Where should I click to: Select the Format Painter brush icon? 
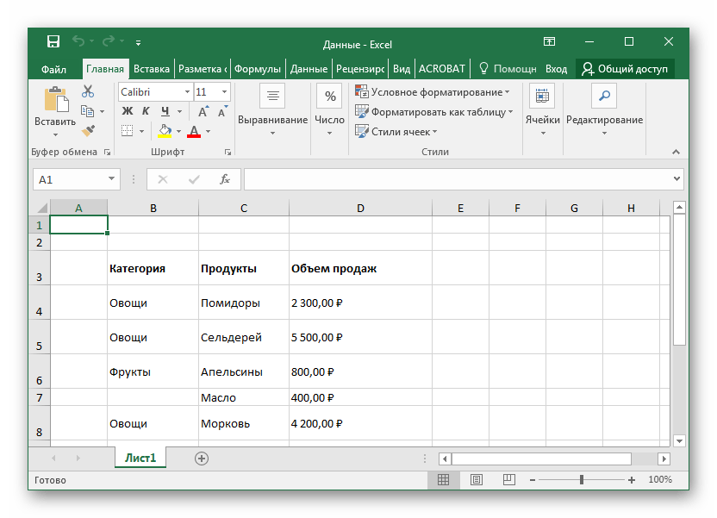pyautogui.click(x=88, y=130)
